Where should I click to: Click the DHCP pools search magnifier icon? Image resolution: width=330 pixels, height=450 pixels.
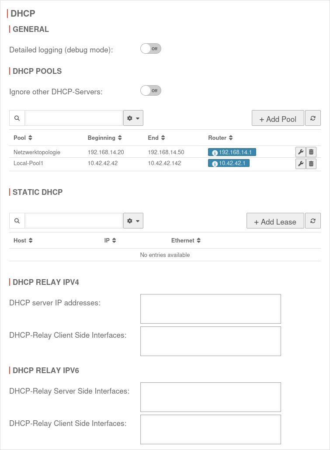(17, 118)
